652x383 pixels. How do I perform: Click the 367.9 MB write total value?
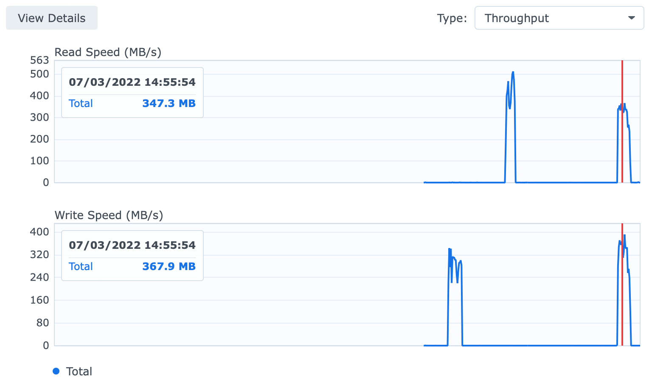[x=169, y=266]
